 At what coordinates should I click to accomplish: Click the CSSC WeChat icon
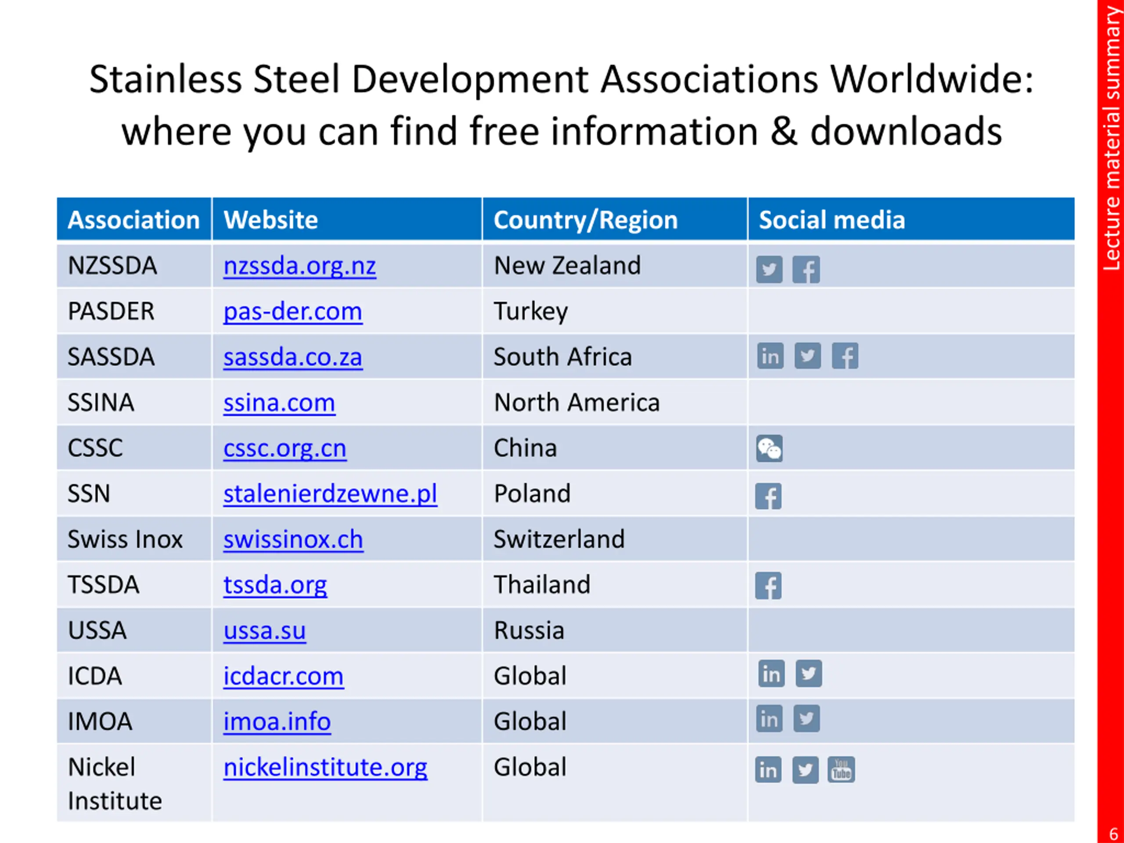[769, 448]
